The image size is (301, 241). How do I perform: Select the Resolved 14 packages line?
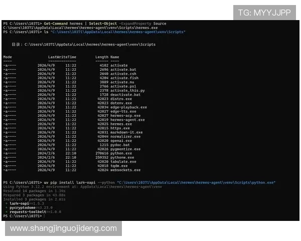[x=34, y=191]
